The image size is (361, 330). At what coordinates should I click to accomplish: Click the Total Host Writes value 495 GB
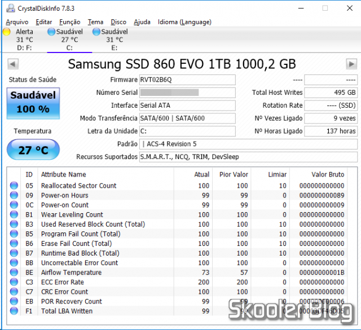(x=331, y=93)
